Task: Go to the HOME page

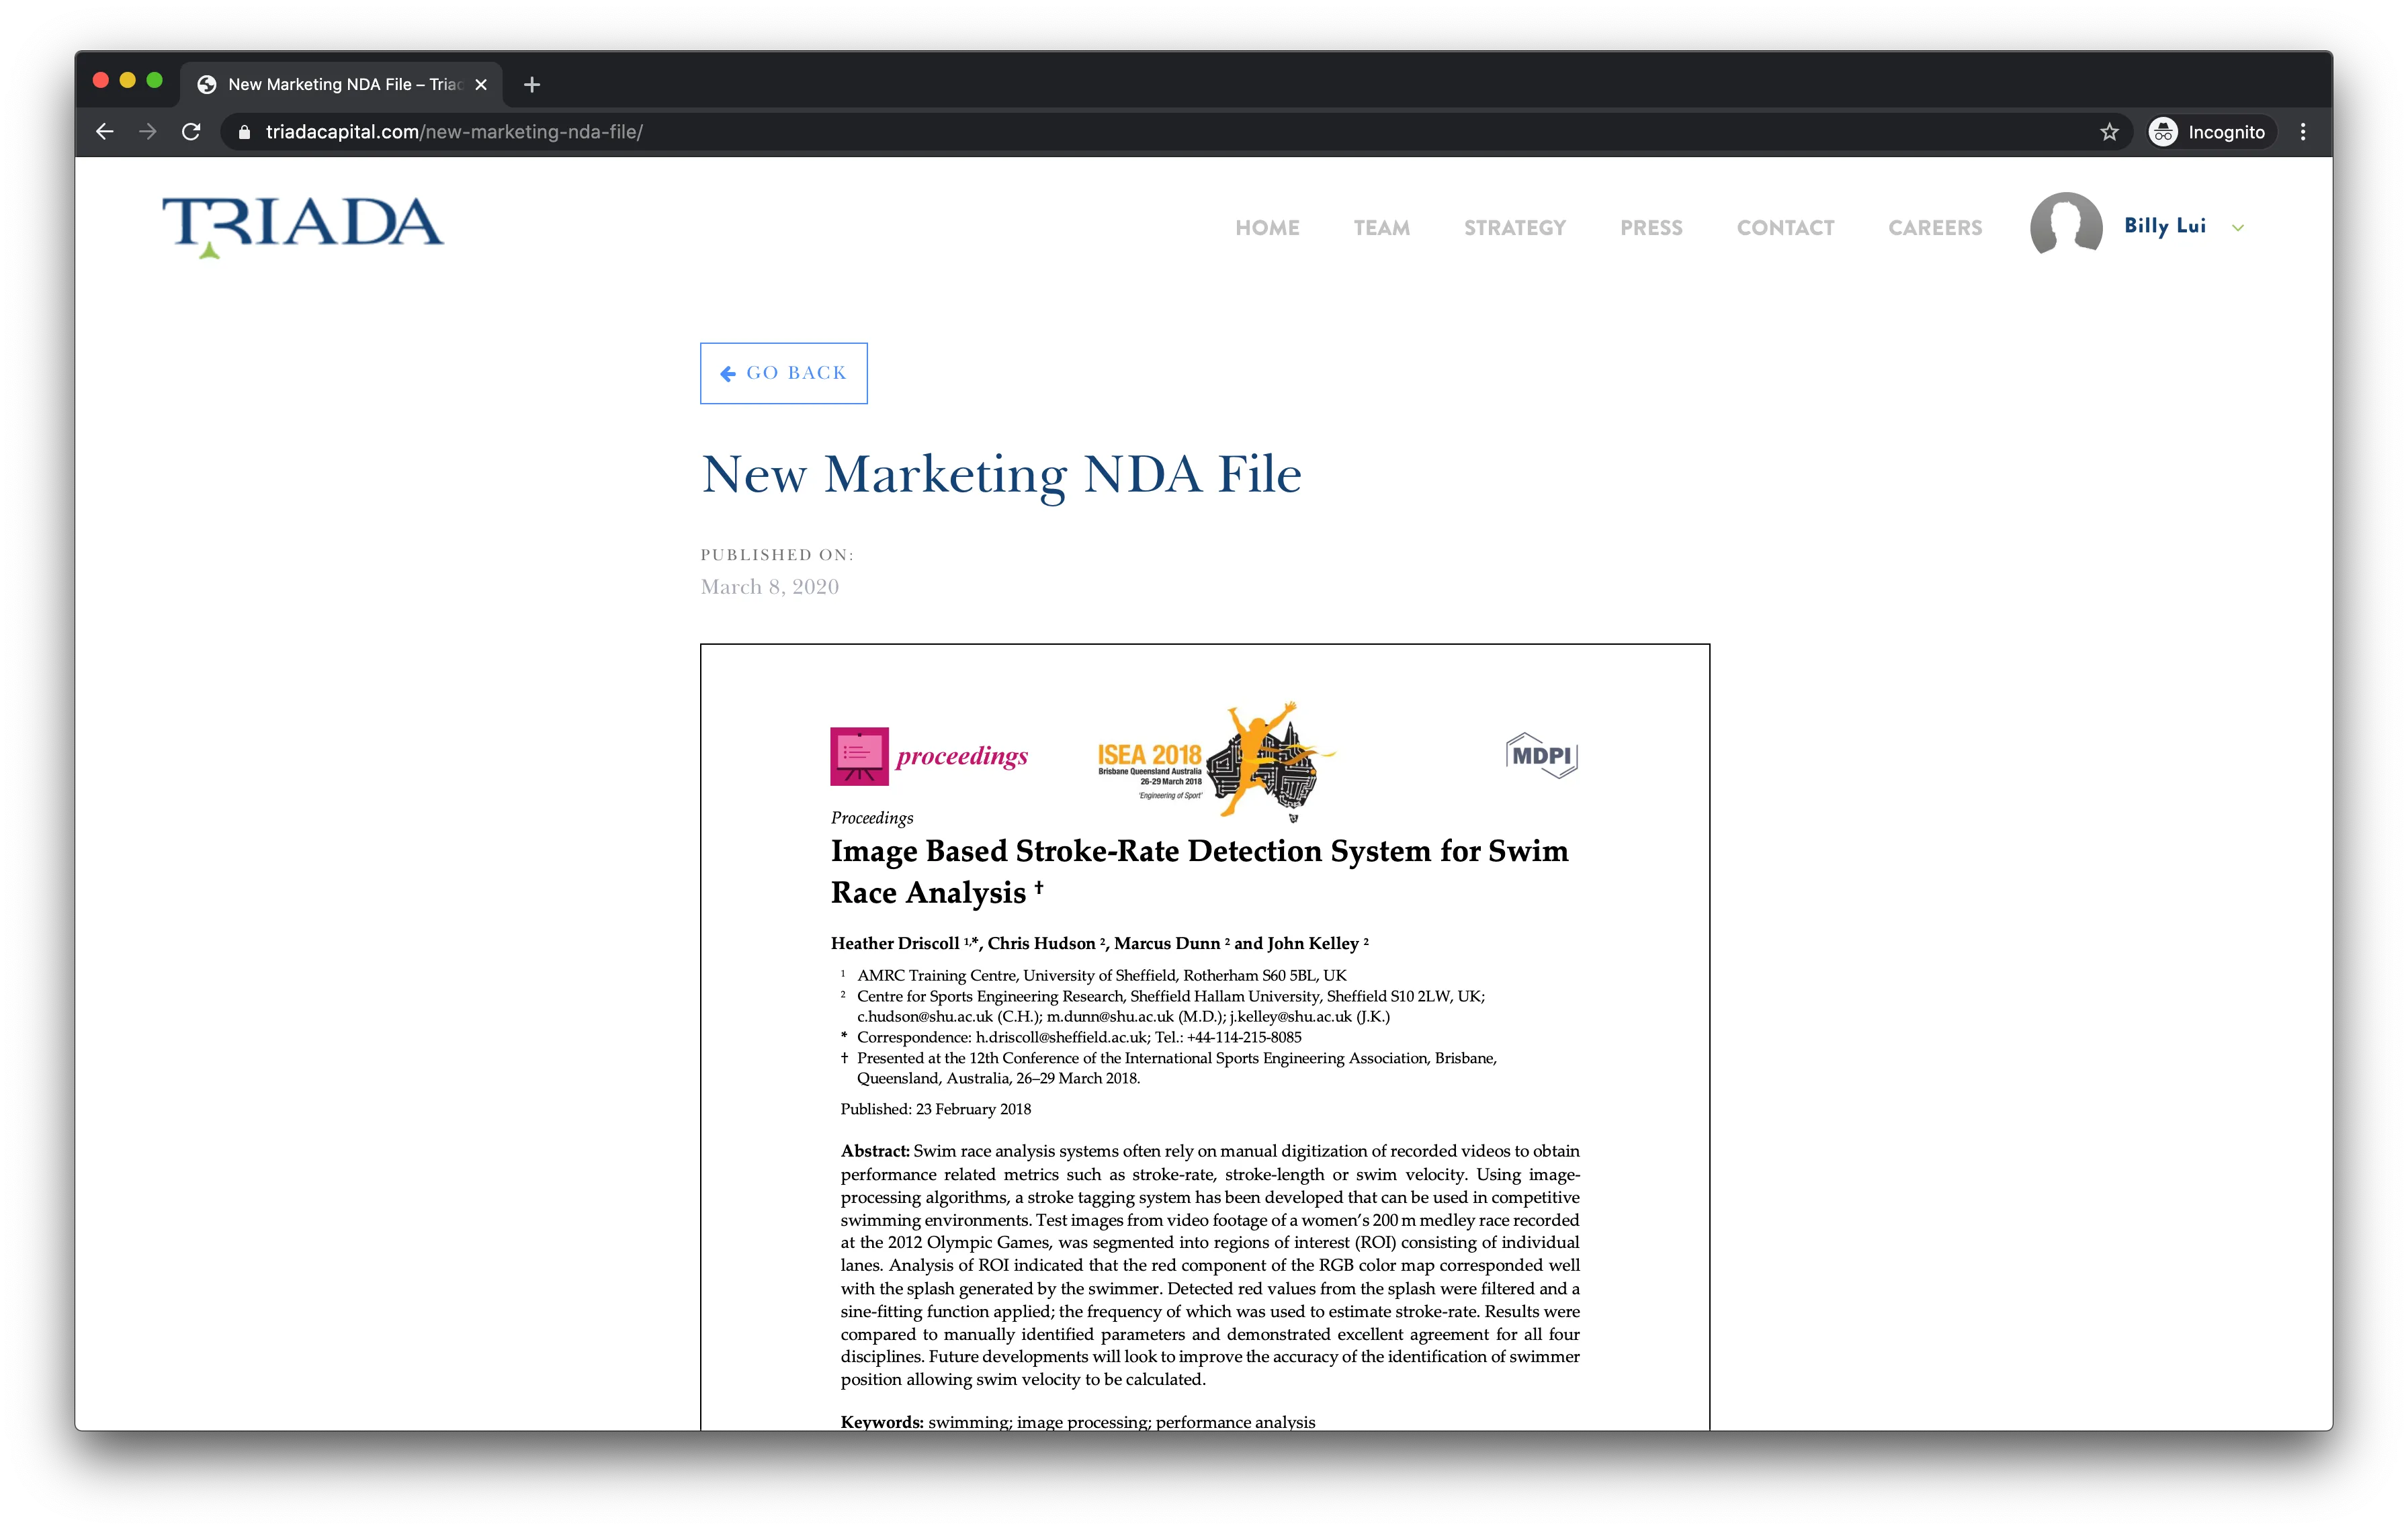Action: click(1267, 228)
